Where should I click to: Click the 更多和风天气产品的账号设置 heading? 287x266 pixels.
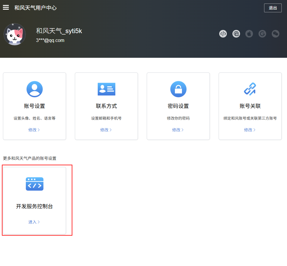point(30,158)
